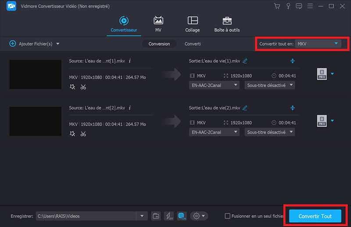The width and height of the screenshot is (351, 227).
Task: Open the output folder icon
Action: pyautogui.click(x=156, y=216)
